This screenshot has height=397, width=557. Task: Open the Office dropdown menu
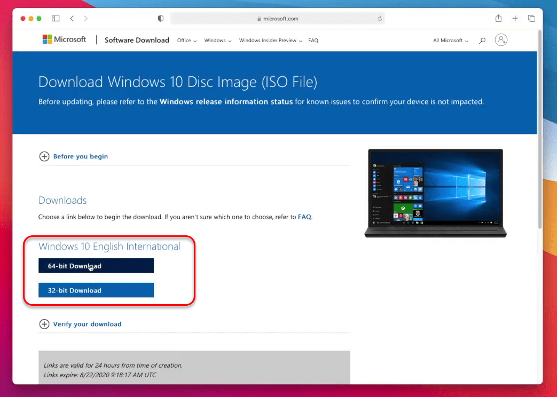187,41
